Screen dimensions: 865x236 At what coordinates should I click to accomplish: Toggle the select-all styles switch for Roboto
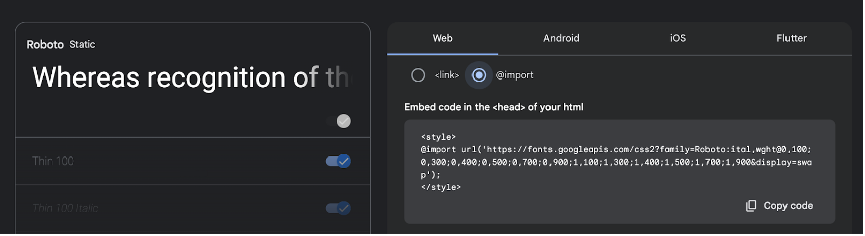(x=338, y=121)
